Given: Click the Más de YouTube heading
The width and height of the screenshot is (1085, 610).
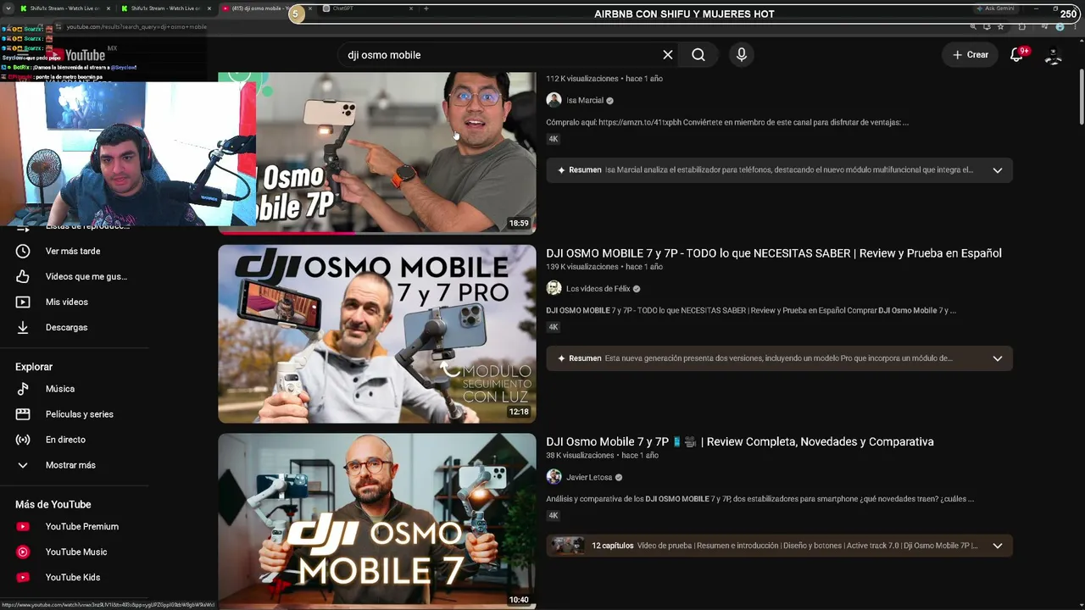Looking at the screenshot, I should (x=53, y=505).
